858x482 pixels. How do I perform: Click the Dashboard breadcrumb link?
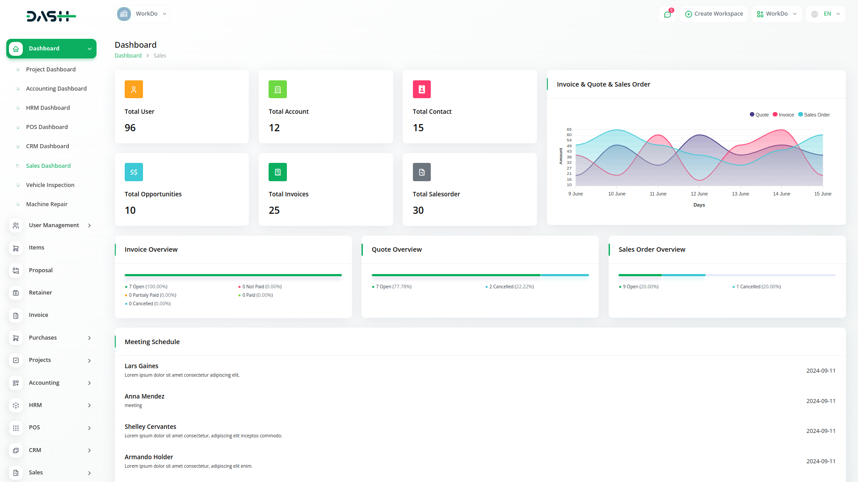tap(128, 56)
